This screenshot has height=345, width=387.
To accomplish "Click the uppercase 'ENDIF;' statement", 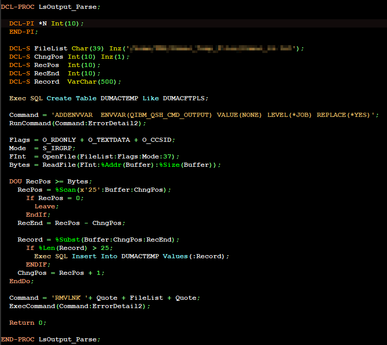I will [x=38, y=264].
